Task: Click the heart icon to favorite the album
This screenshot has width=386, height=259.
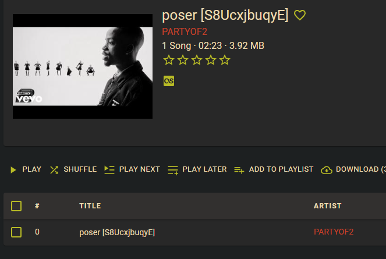Action: (x=300, y=15)
